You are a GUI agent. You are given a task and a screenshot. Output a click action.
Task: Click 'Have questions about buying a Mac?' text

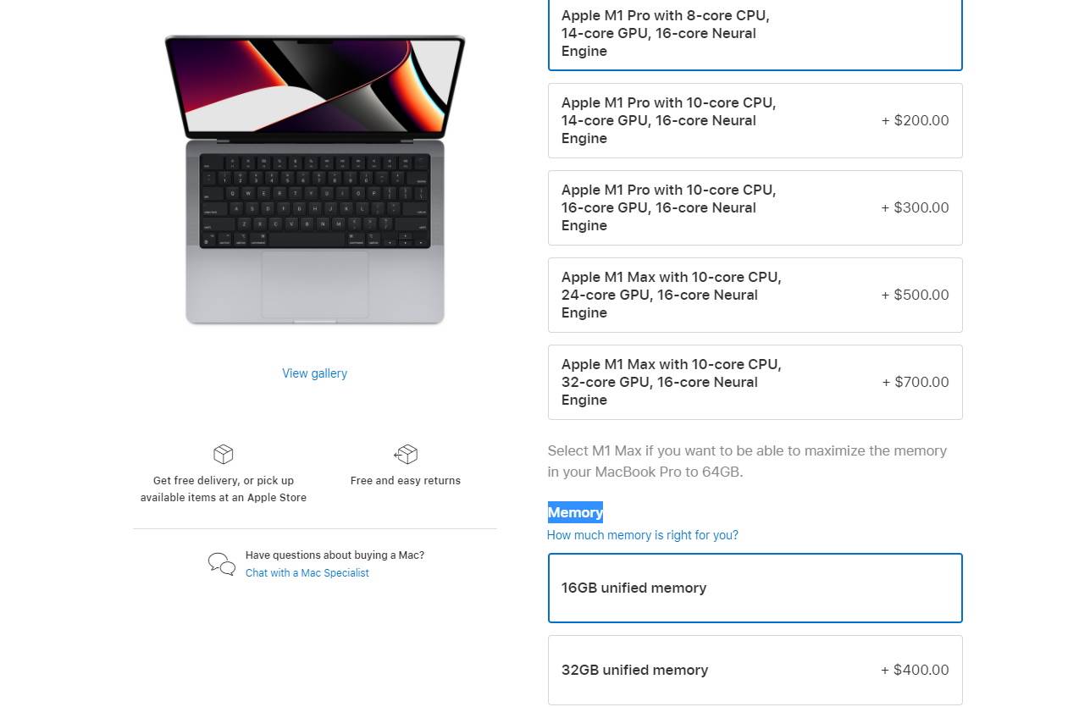tap(335, 555)
